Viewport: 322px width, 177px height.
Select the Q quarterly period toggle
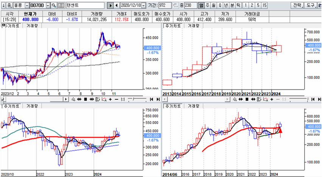pyautogui.click(x=220, y=5)
